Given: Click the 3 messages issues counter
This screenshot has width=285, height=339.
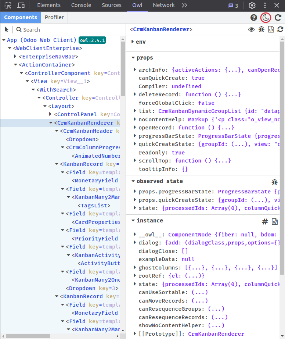Looking at the screenshot, I should [233, 6].
